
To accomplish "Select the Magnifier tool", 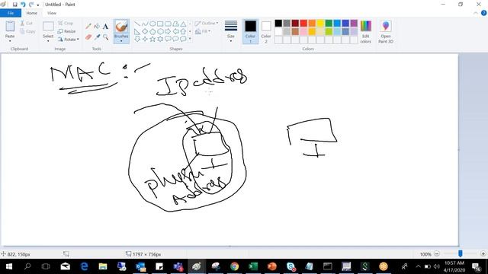I will [105, 37].
